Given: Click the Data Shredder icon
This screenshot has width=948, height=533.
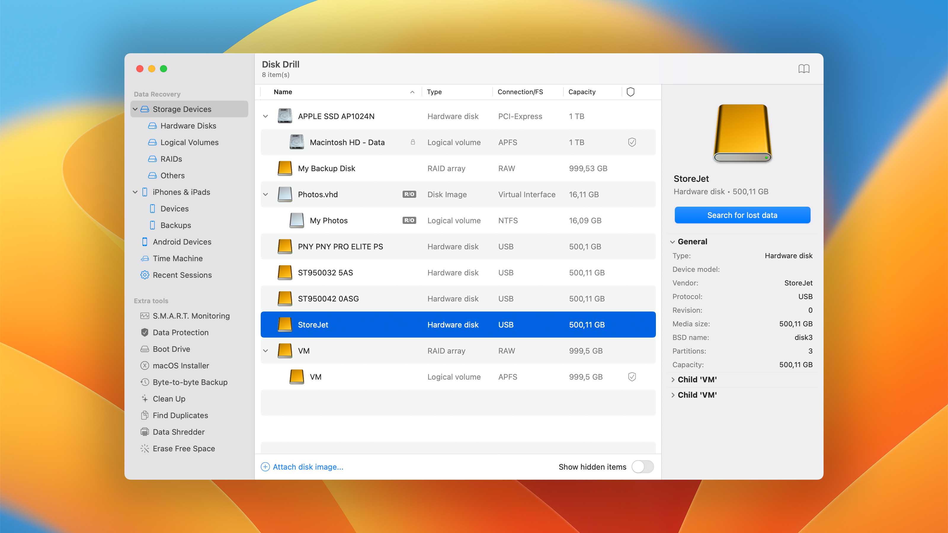Looking at the screenshot, I should (x=145, y=432).
